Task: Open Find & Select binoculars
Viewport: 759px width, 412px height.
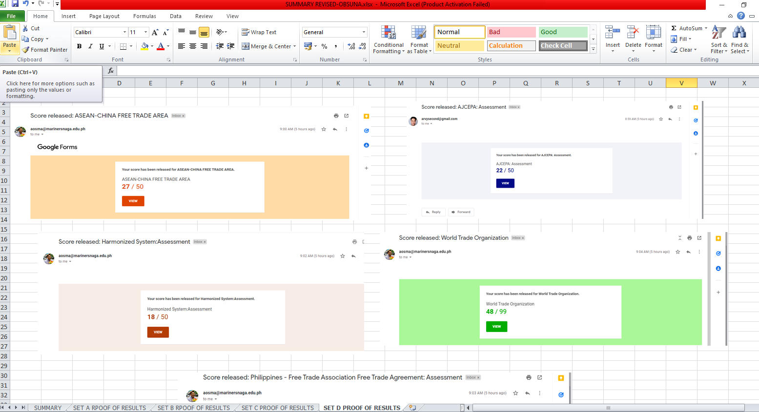Action: tap(739, 39)
